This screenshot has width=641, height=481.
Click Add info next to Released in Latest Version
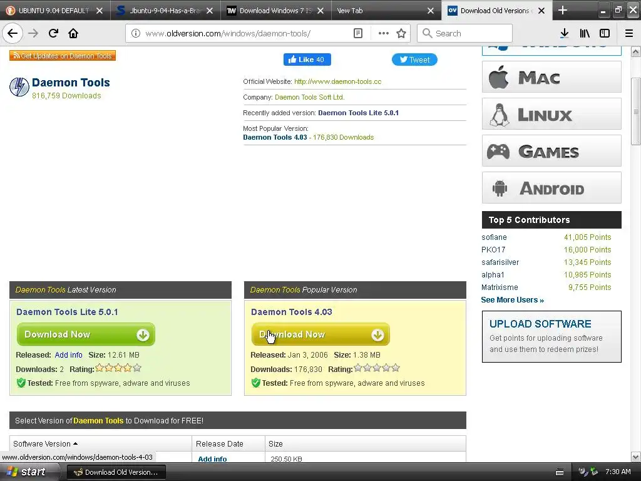68,355
